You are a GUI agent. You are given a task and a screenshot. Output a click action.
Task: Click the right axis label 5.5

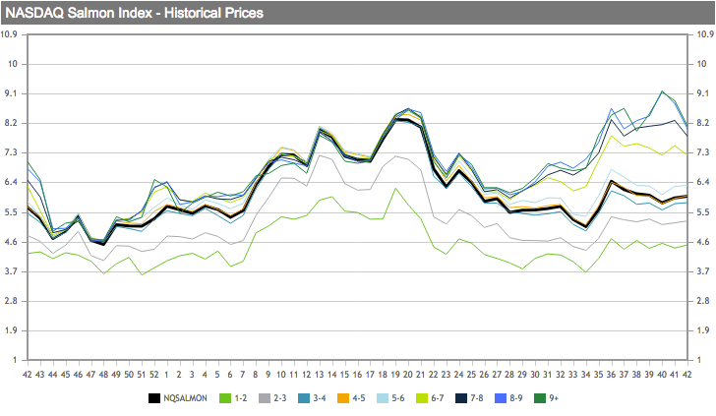click(x=703, y=212)
